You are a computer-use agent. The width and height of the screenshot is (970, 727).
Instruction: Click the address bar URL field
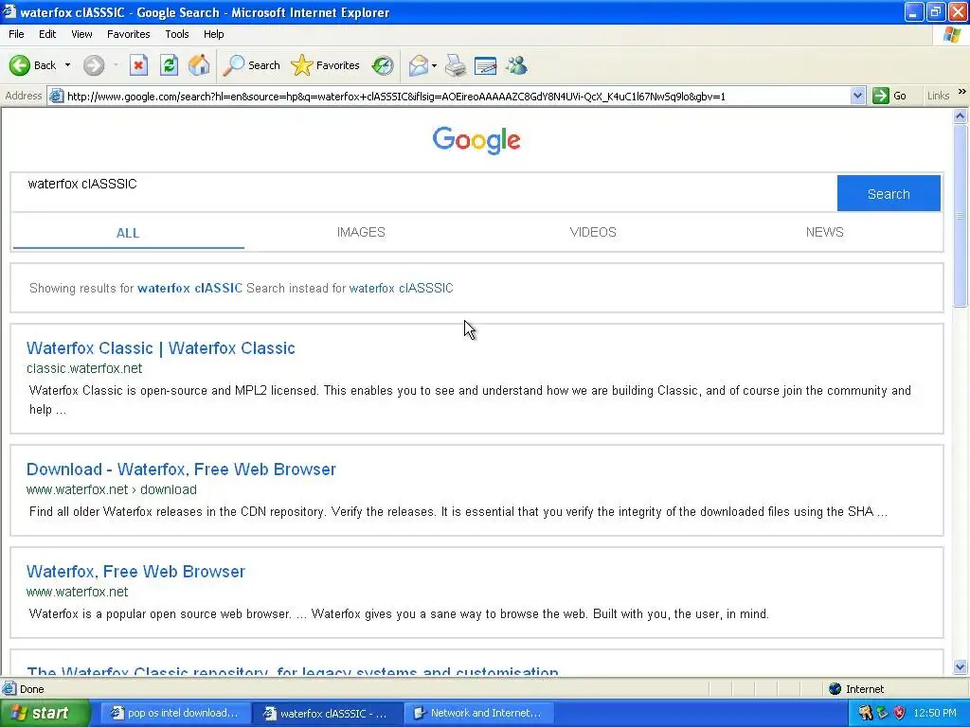457,96
